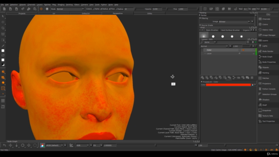
Task: Open the Layers menu
Action: 40,5
